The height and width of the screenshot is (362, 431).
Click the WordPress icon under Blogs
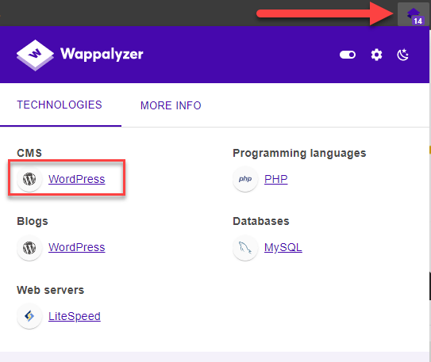click(29, 248)
